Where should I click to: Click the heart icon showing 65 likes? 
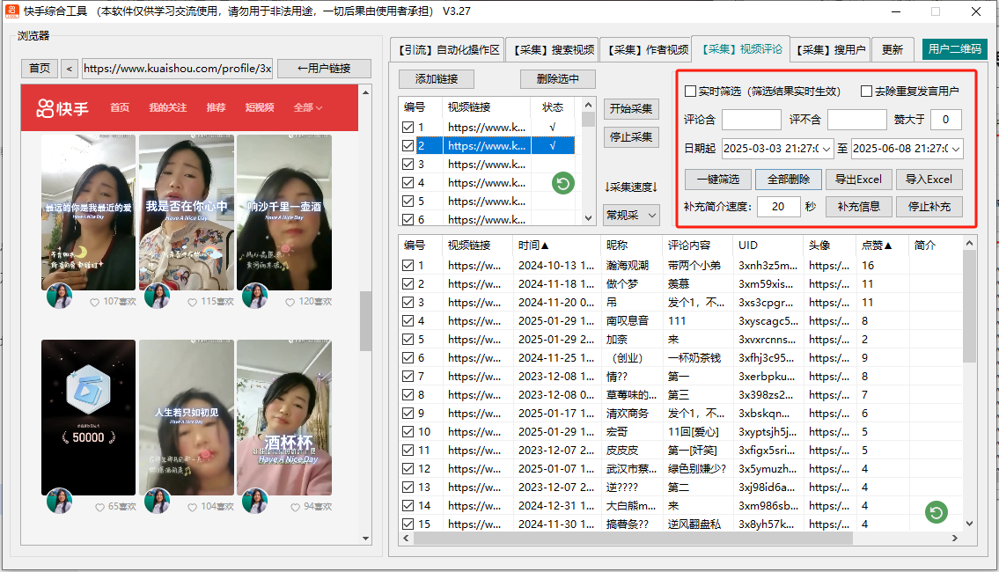click(x=100, y=507)
